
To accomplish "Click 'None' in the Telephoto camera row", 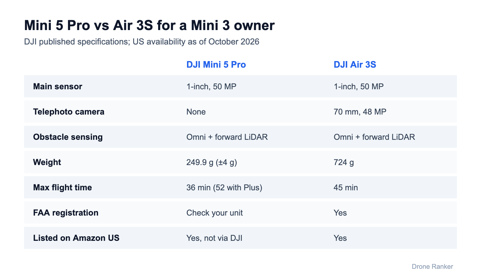I will [x=196, y=112].
